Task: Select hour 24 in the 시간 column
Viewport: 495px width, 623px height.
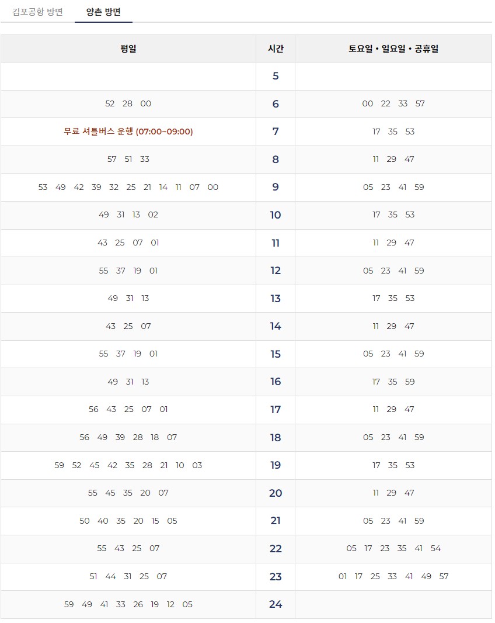Action: 275,605
